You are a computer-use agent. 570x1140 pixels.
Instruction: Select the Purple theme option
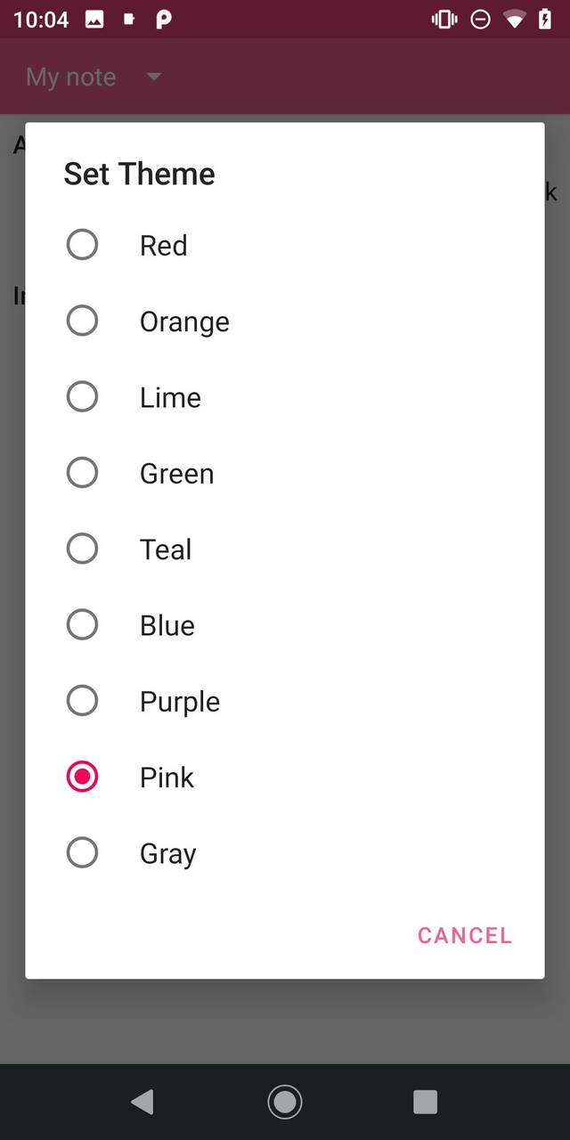82,700
